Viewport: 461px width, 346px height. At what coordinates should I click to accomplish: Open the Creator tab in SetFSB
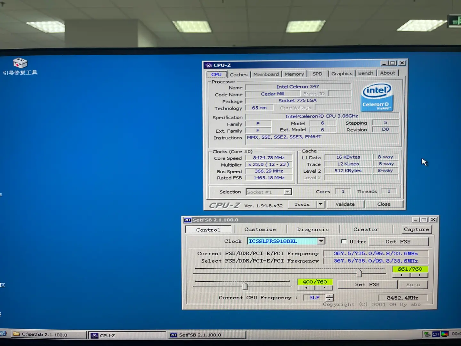click(366, 229)
